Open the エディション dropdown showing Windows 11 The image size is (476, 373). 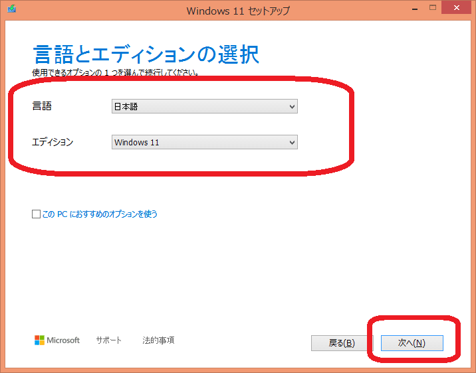point(205,142)
